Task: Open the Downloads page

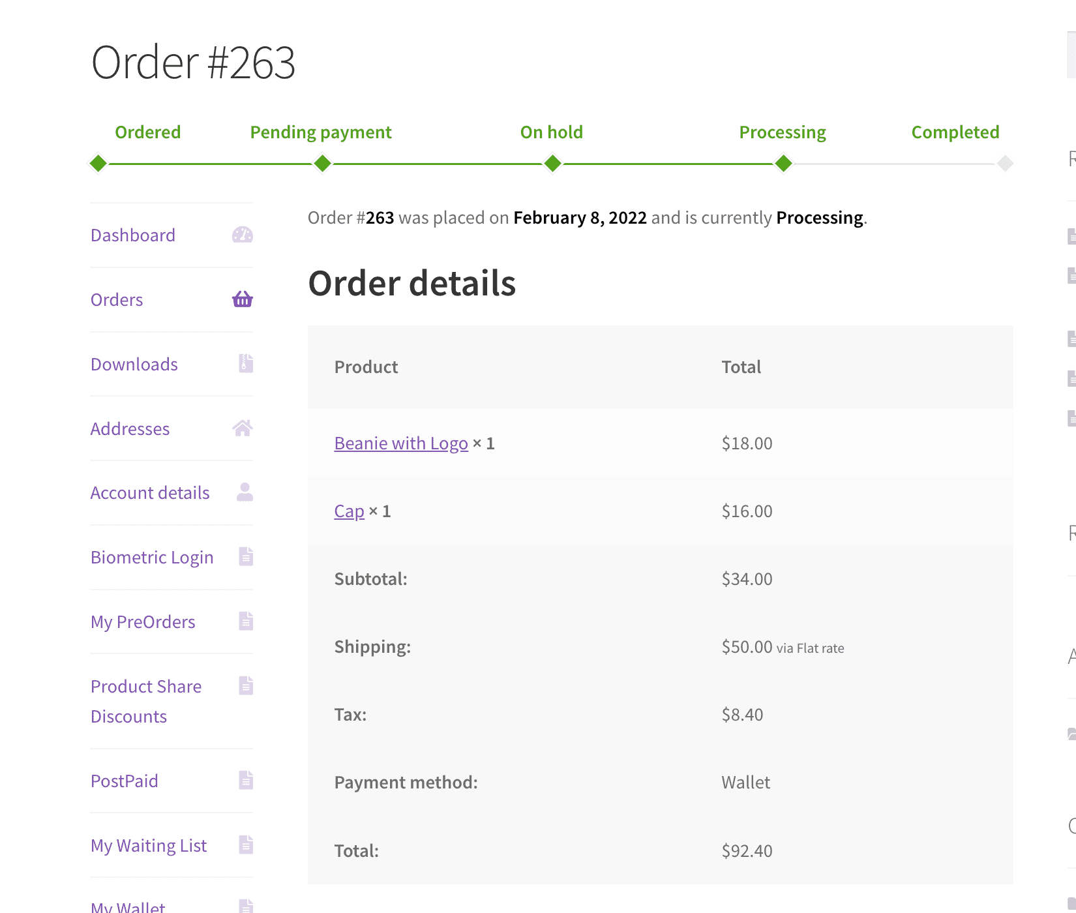Action: point(134,364)
